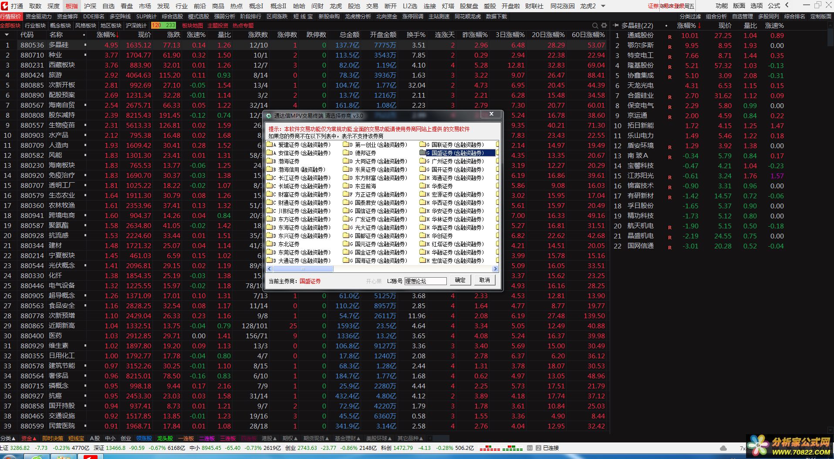Screen dimensions: 834x459
Task: Open table settings gear icon
Action: pyautogui.click(x=604, y=25)
